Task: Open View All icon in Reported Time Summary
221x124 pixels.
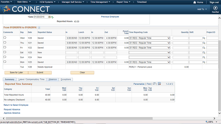Action: coord(154,84)
